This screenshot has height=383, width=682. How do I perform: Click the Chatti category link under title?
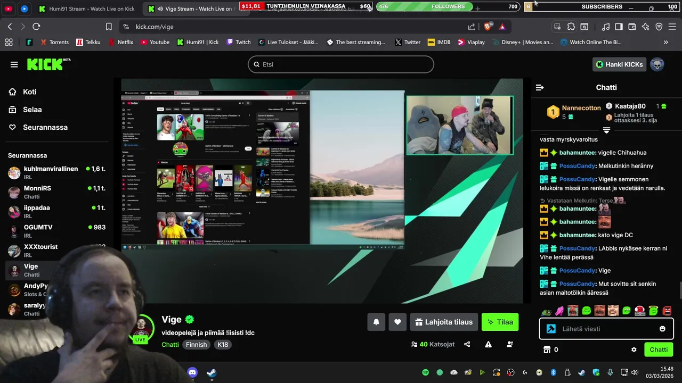(x=170, y=345)
